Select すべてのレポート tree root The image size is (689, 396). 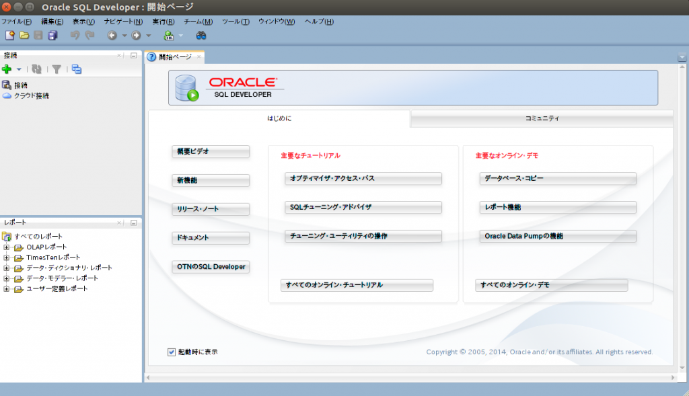[x=38, y=237]
